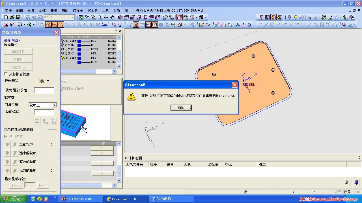Click the 高级选择 button
The height and width of the screenshot is (203, 362).
point(18,52)
